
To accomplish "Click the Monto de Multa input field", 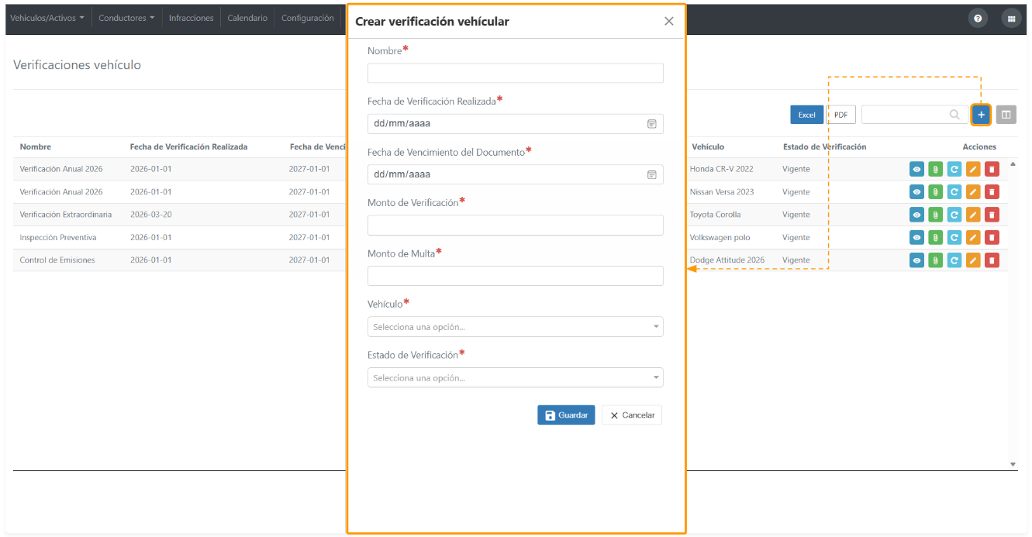I will pyautogui.click(x=516, y=276).
